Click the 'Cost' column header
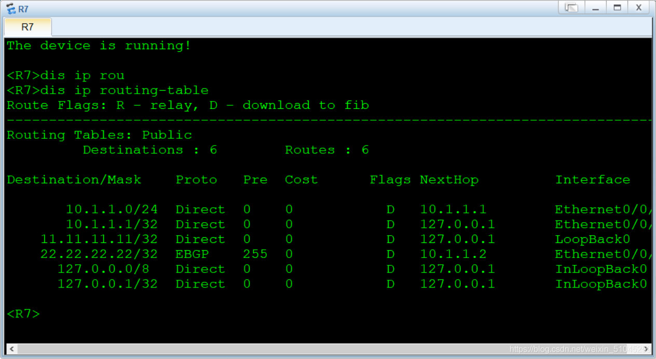This screenshot has width=656, height=359. [x=301, y=180]
